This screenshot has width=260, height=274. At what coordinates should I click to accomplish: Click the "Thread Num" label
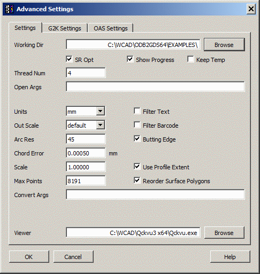coord(29,73)
